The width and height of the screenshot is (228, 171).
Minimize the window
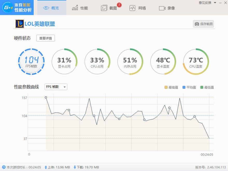click(x=220, y=3)
